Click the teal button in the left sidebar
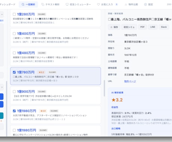This screenshot has width=172, height=142. coord(1,116)
